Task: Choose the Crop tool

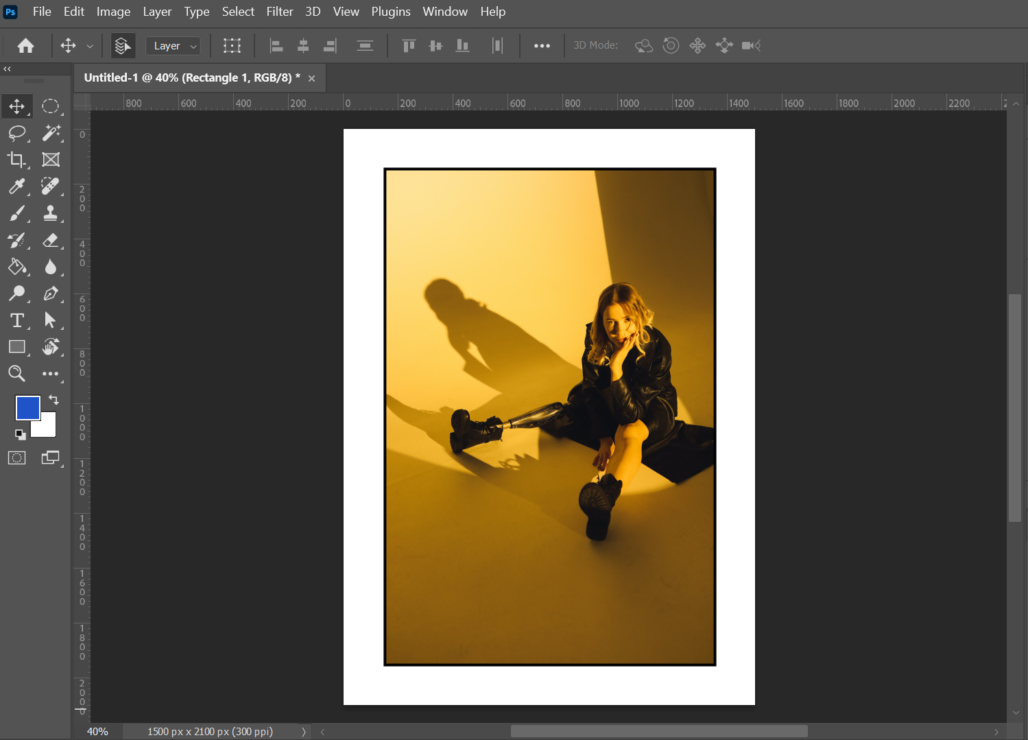Action: pyautogui.click(x=16, y=160)
